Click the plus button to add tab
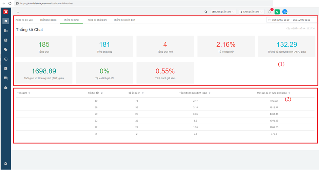319x173 pixels. [x=18, y=12]
